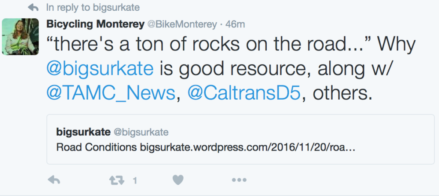
Task: Open the @CaltransD5 mention
Action: coord(244,94)
